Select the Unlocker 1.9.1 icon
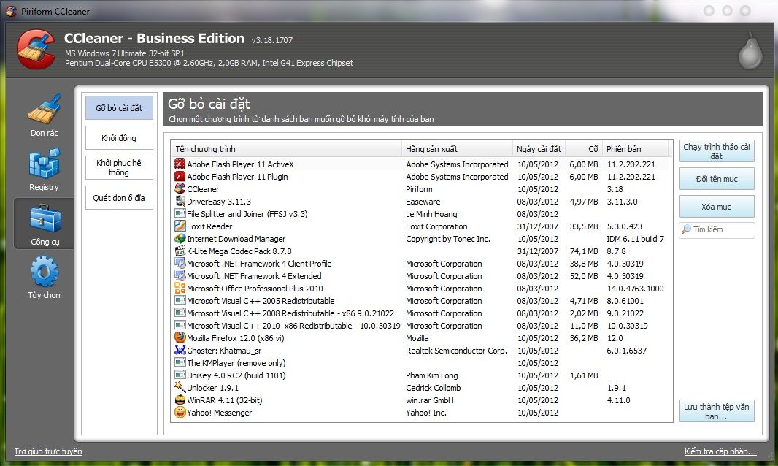 pyautogui.click(x=180, y=388)
